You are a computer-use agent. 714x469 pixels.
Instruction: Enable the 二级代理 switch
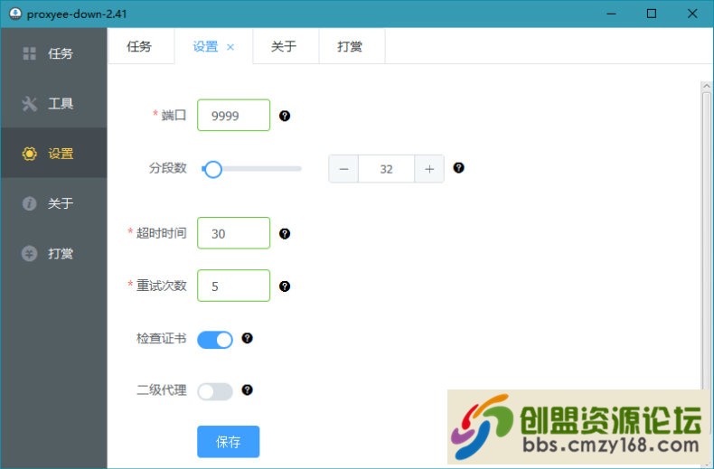point(215,391)
